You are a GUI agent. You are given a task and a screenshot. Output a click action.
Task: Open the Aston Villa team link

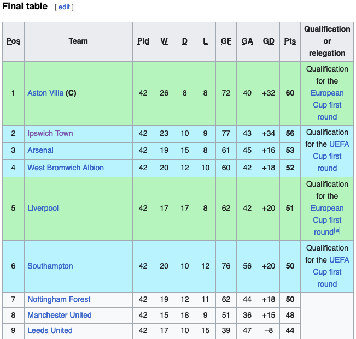click(x=45, y=93)
